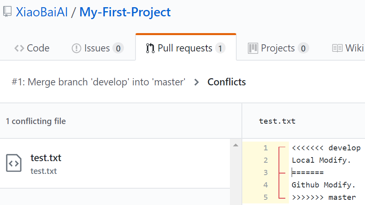Click the Code tab brackets icon
Image resolution: width=365 pixels, height=205 pixels.
coord(19,48)
